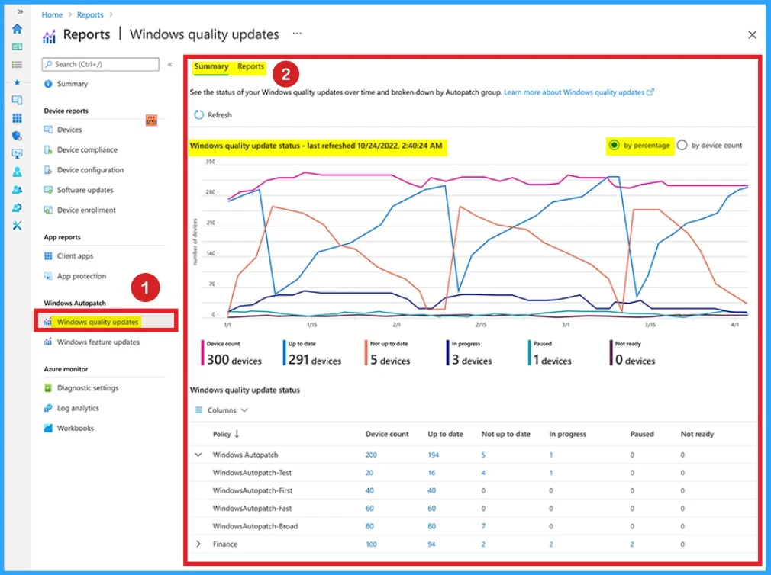
Task: Sort by Device count column header
Action: pyautogui.click(x=387, y=434)
